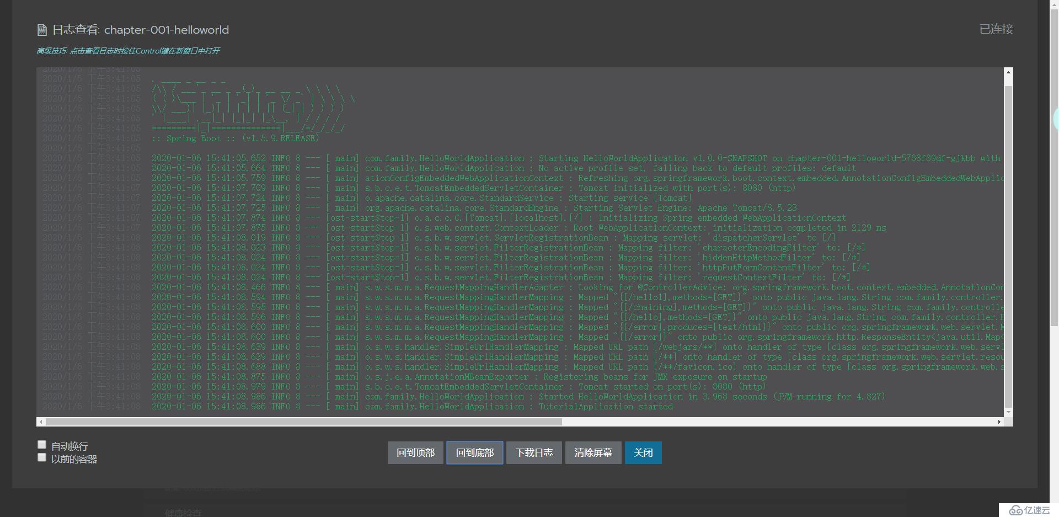Click the 'characterEncodingFilter' mapping line

[x=509, y=248]
